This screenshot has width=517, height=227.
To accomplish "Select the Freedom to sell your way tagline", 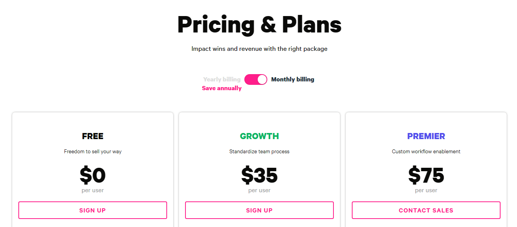I will tap(93, 151).
